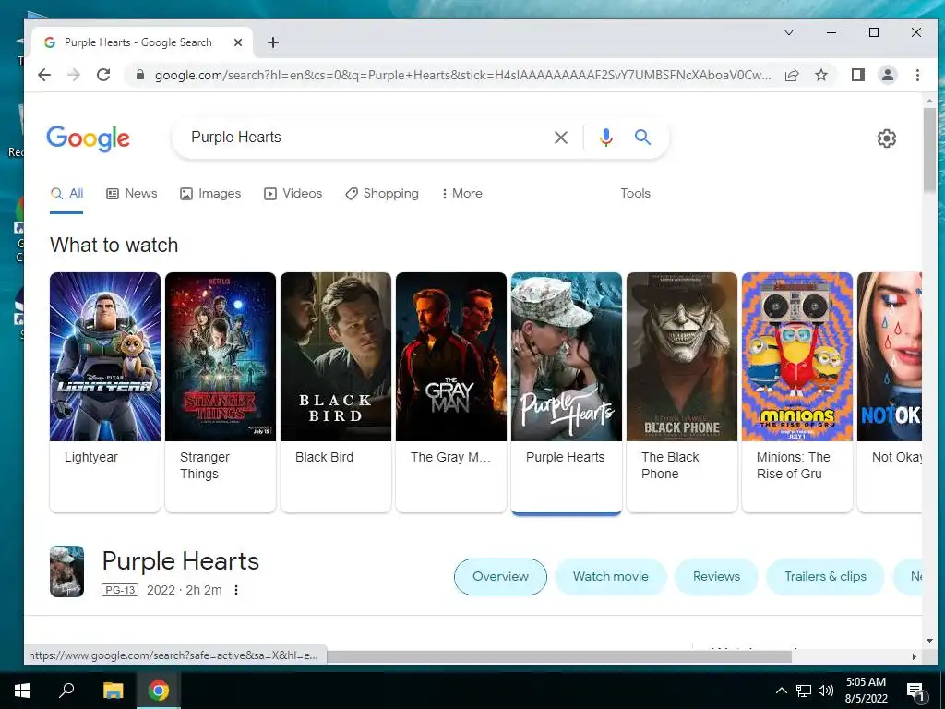Image resolution: width=945 pixels, height=709 pixels.
Task: Open The Gray Man card
Action: (450, 391)
